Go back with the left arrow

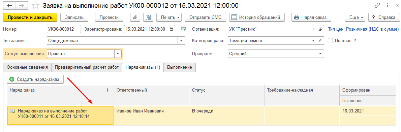pos(10,6)
